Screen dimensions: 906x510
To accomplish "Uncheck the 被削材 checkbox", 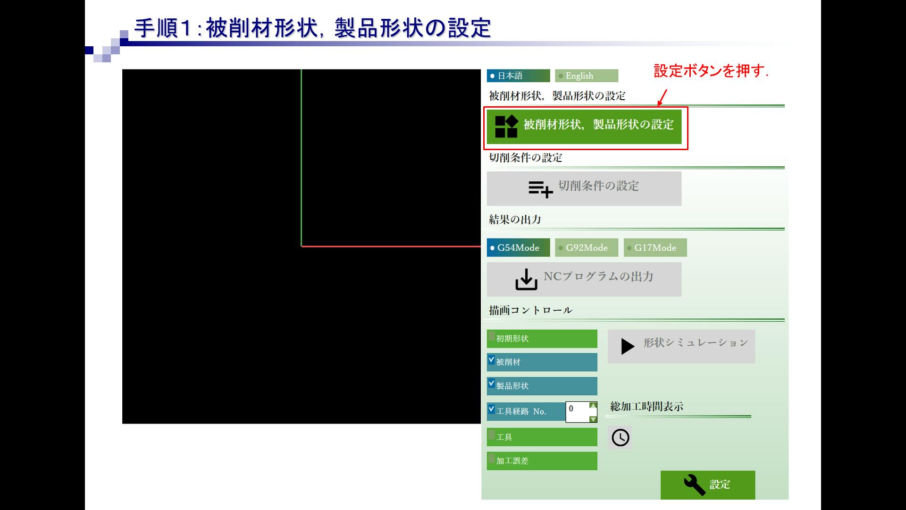I will pyautogui.click(x=492, y=360).
